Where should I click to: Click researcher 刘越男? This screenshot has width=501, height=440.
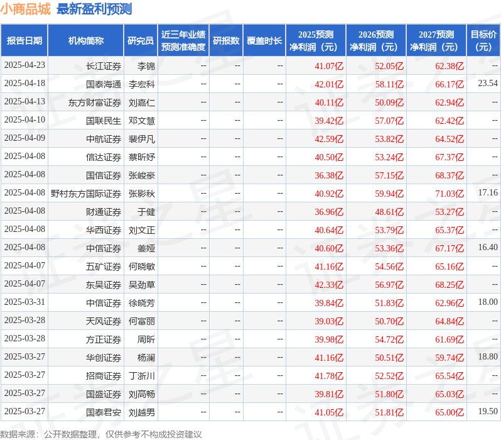pos(142,413)
